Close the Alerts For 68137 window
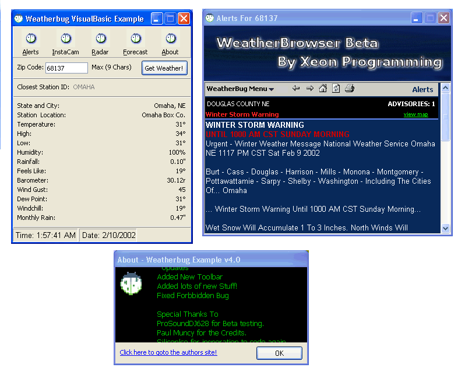Screen dimensions: 465x392 click(443, 18)
